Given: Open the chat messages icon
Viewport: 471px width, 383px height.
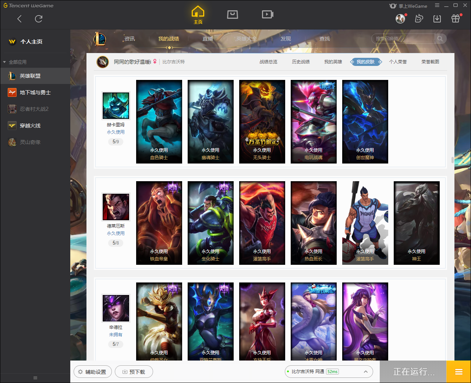Looking at the screenshot, I should pos(419,19).
